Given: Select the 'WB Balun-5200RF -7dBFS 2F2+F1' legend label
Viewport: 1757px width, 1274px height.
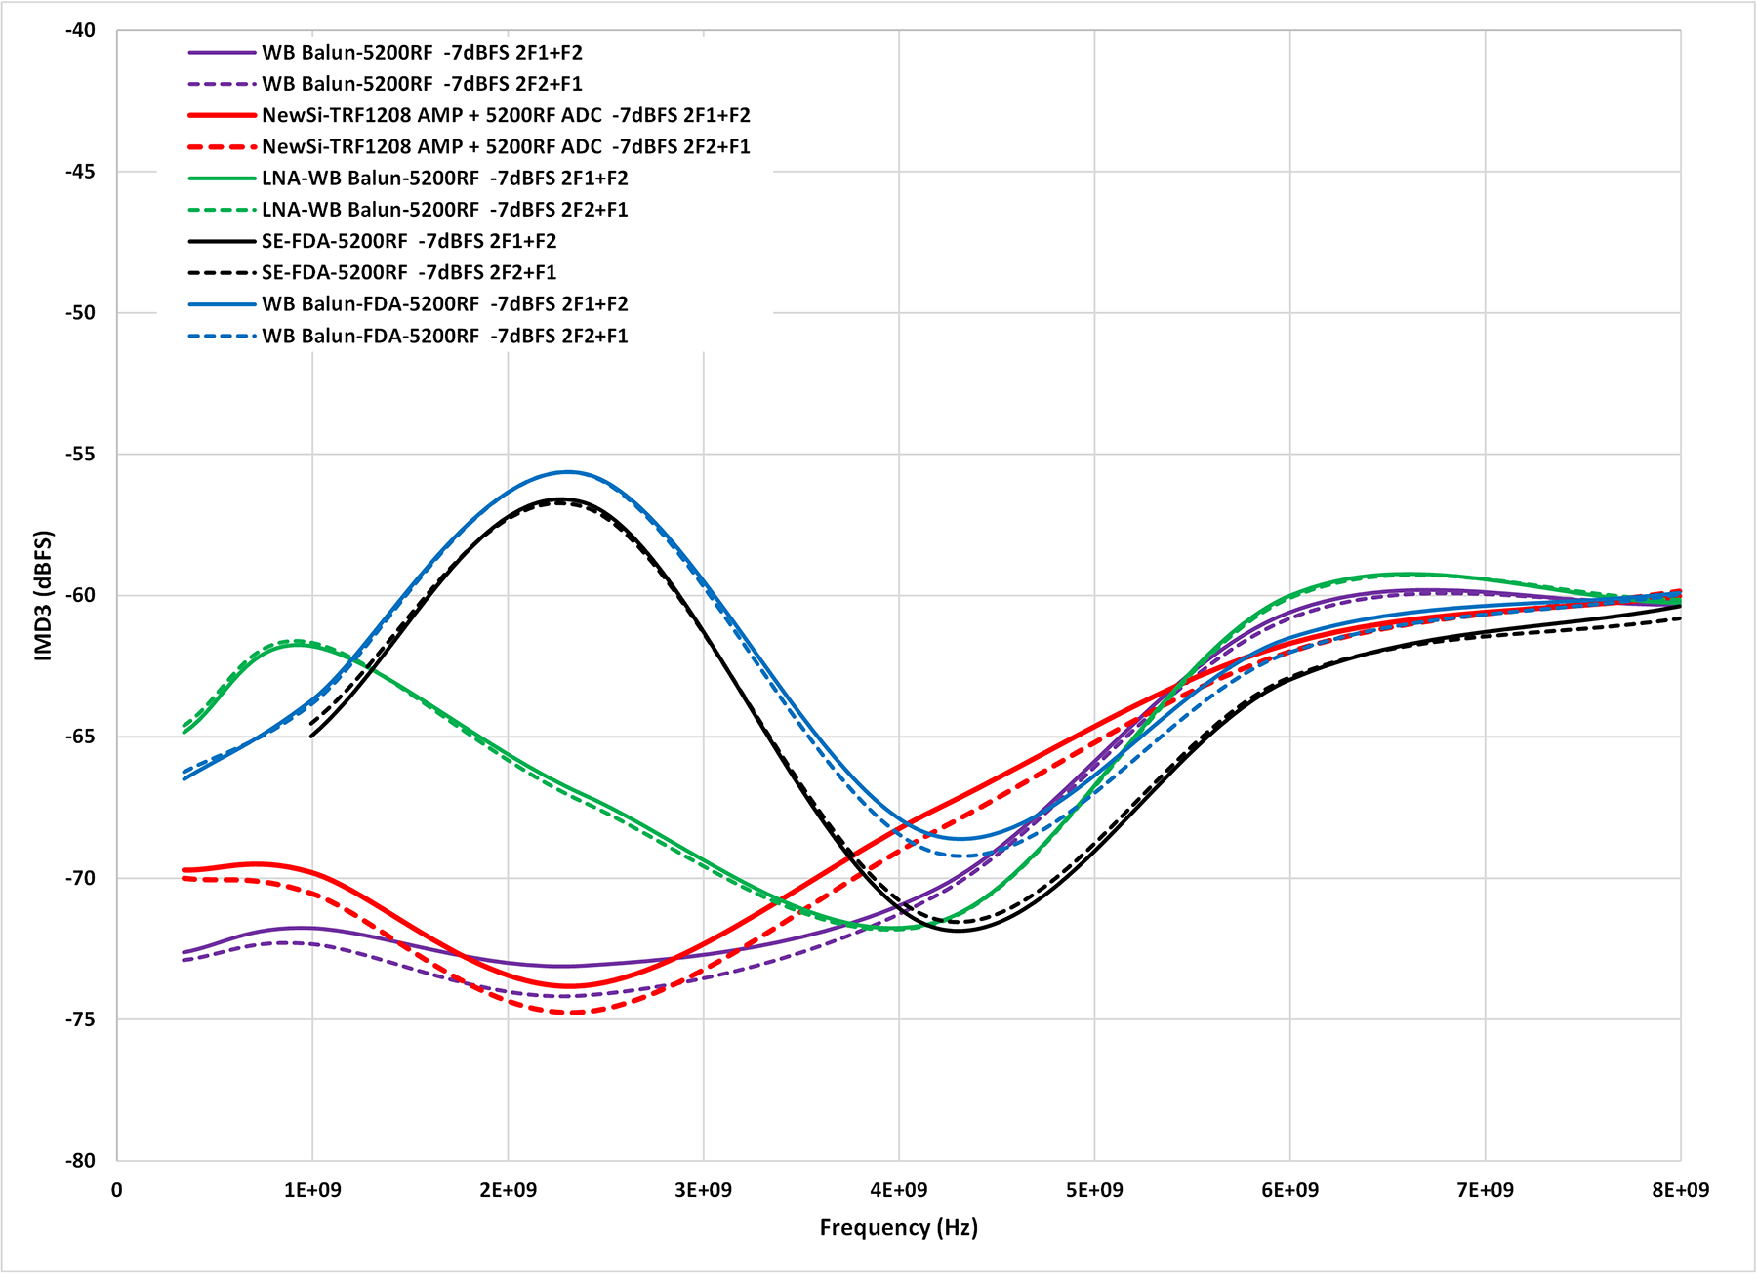Looking at the screenshot, I should click(x=422, y=84).
